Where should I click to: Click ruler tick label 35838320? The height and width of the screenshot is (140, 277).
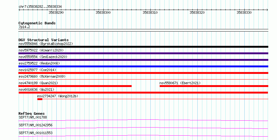[x=197, y=12]
